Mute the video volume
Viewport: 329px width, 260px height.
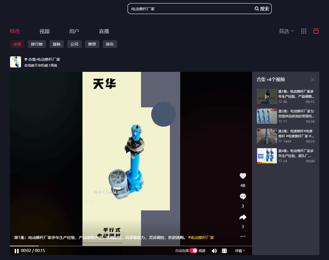214,251
